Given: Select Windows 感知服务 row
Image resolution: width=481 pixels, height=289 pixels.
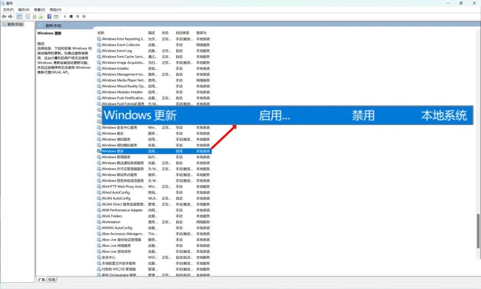Looking at the screenshot, I should (x=154, y=139).
